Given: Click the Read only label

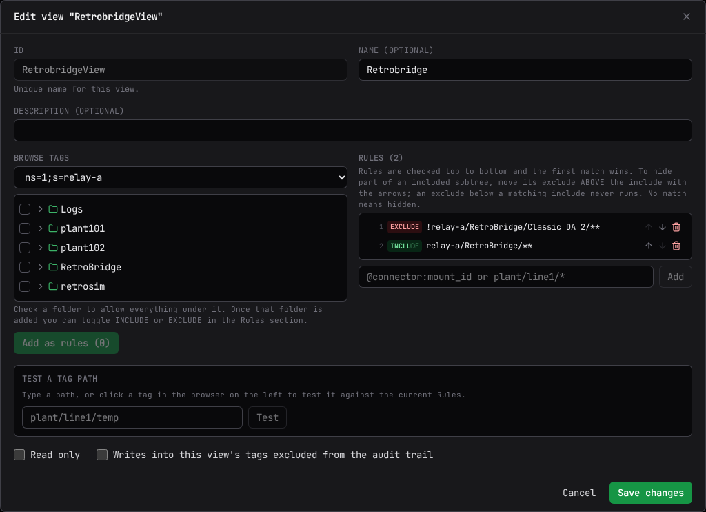Looking at the screenshot, I should tap(55, 455).
